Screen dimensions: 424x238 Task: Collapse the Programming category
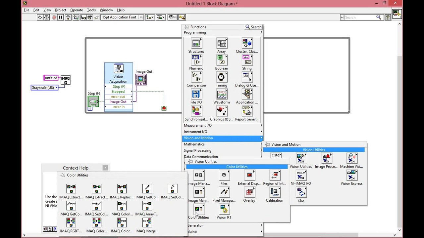tap(223, 32)
